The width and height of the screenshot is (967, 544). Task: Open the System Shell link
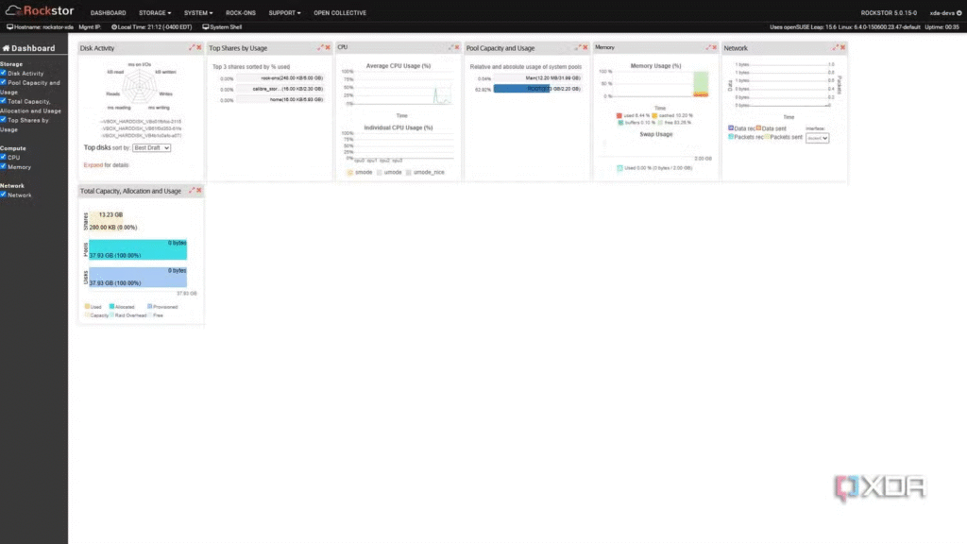(225, 26)
